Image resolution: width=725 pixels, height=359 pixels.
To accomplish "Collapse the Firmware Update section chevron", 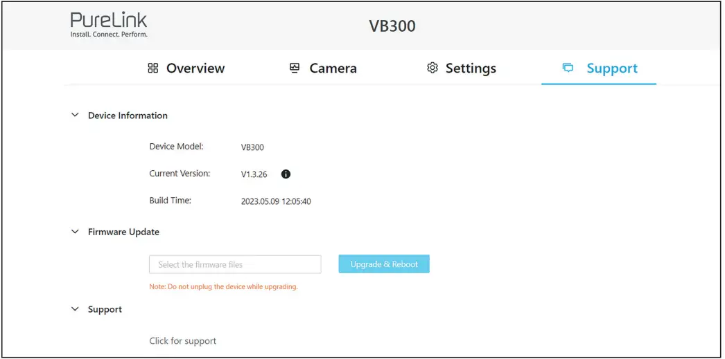I will [75, 232].
